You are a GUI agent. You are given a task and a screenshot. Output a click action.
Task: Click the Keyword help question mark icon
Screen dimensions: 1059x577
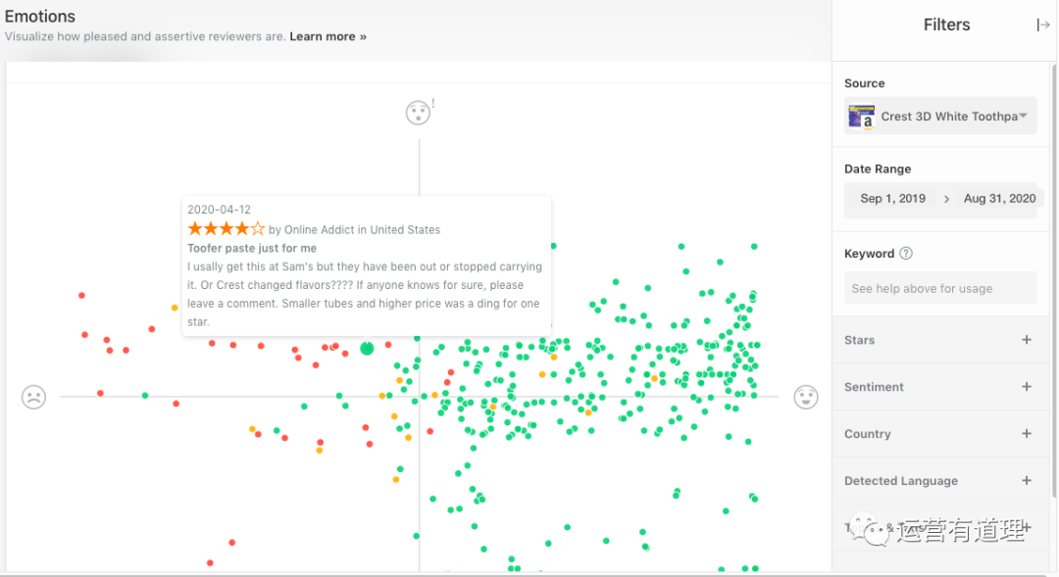pyautogui.click(x=906, y=254)
